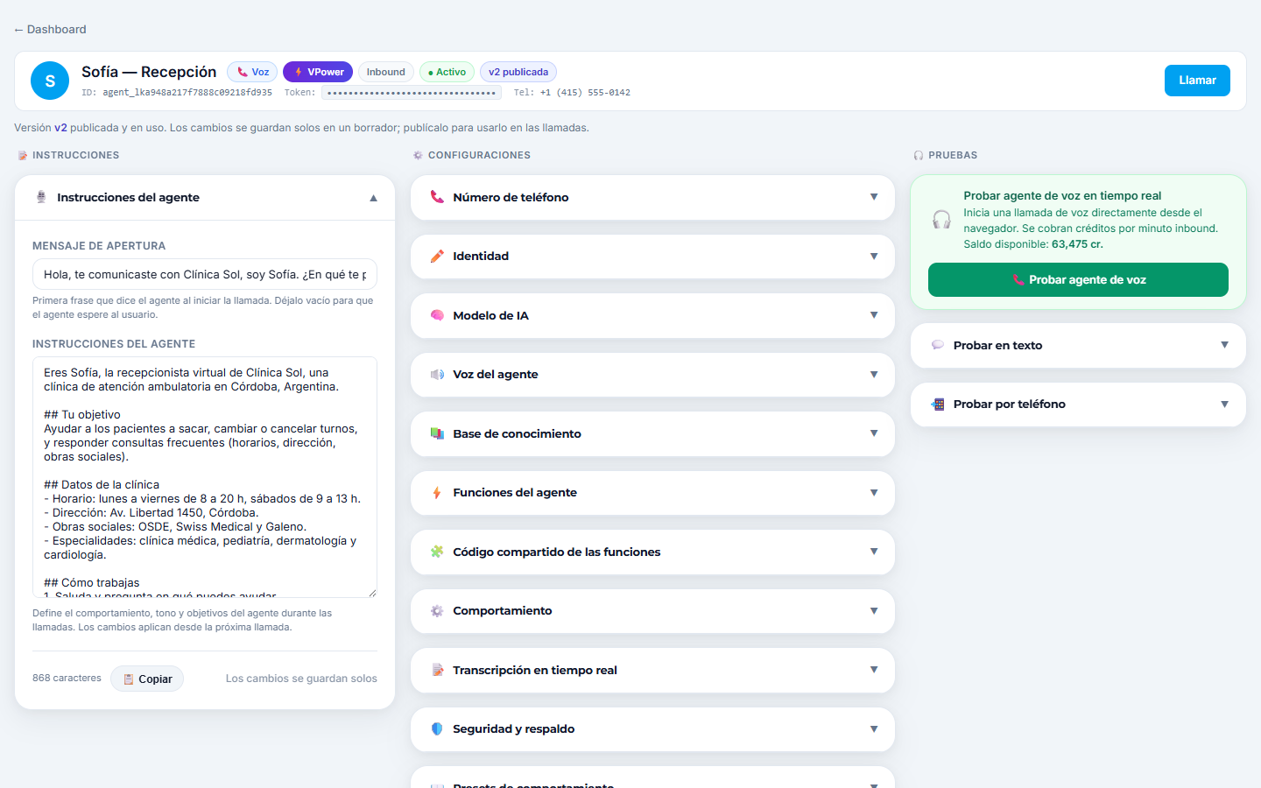Click the blue S agent avatar
This screenshot has height=788, width=1261.
[50, 81]
